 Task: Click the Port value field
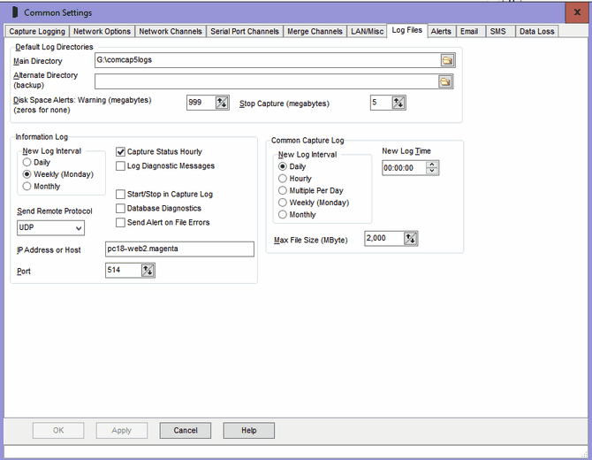(123, 271)
